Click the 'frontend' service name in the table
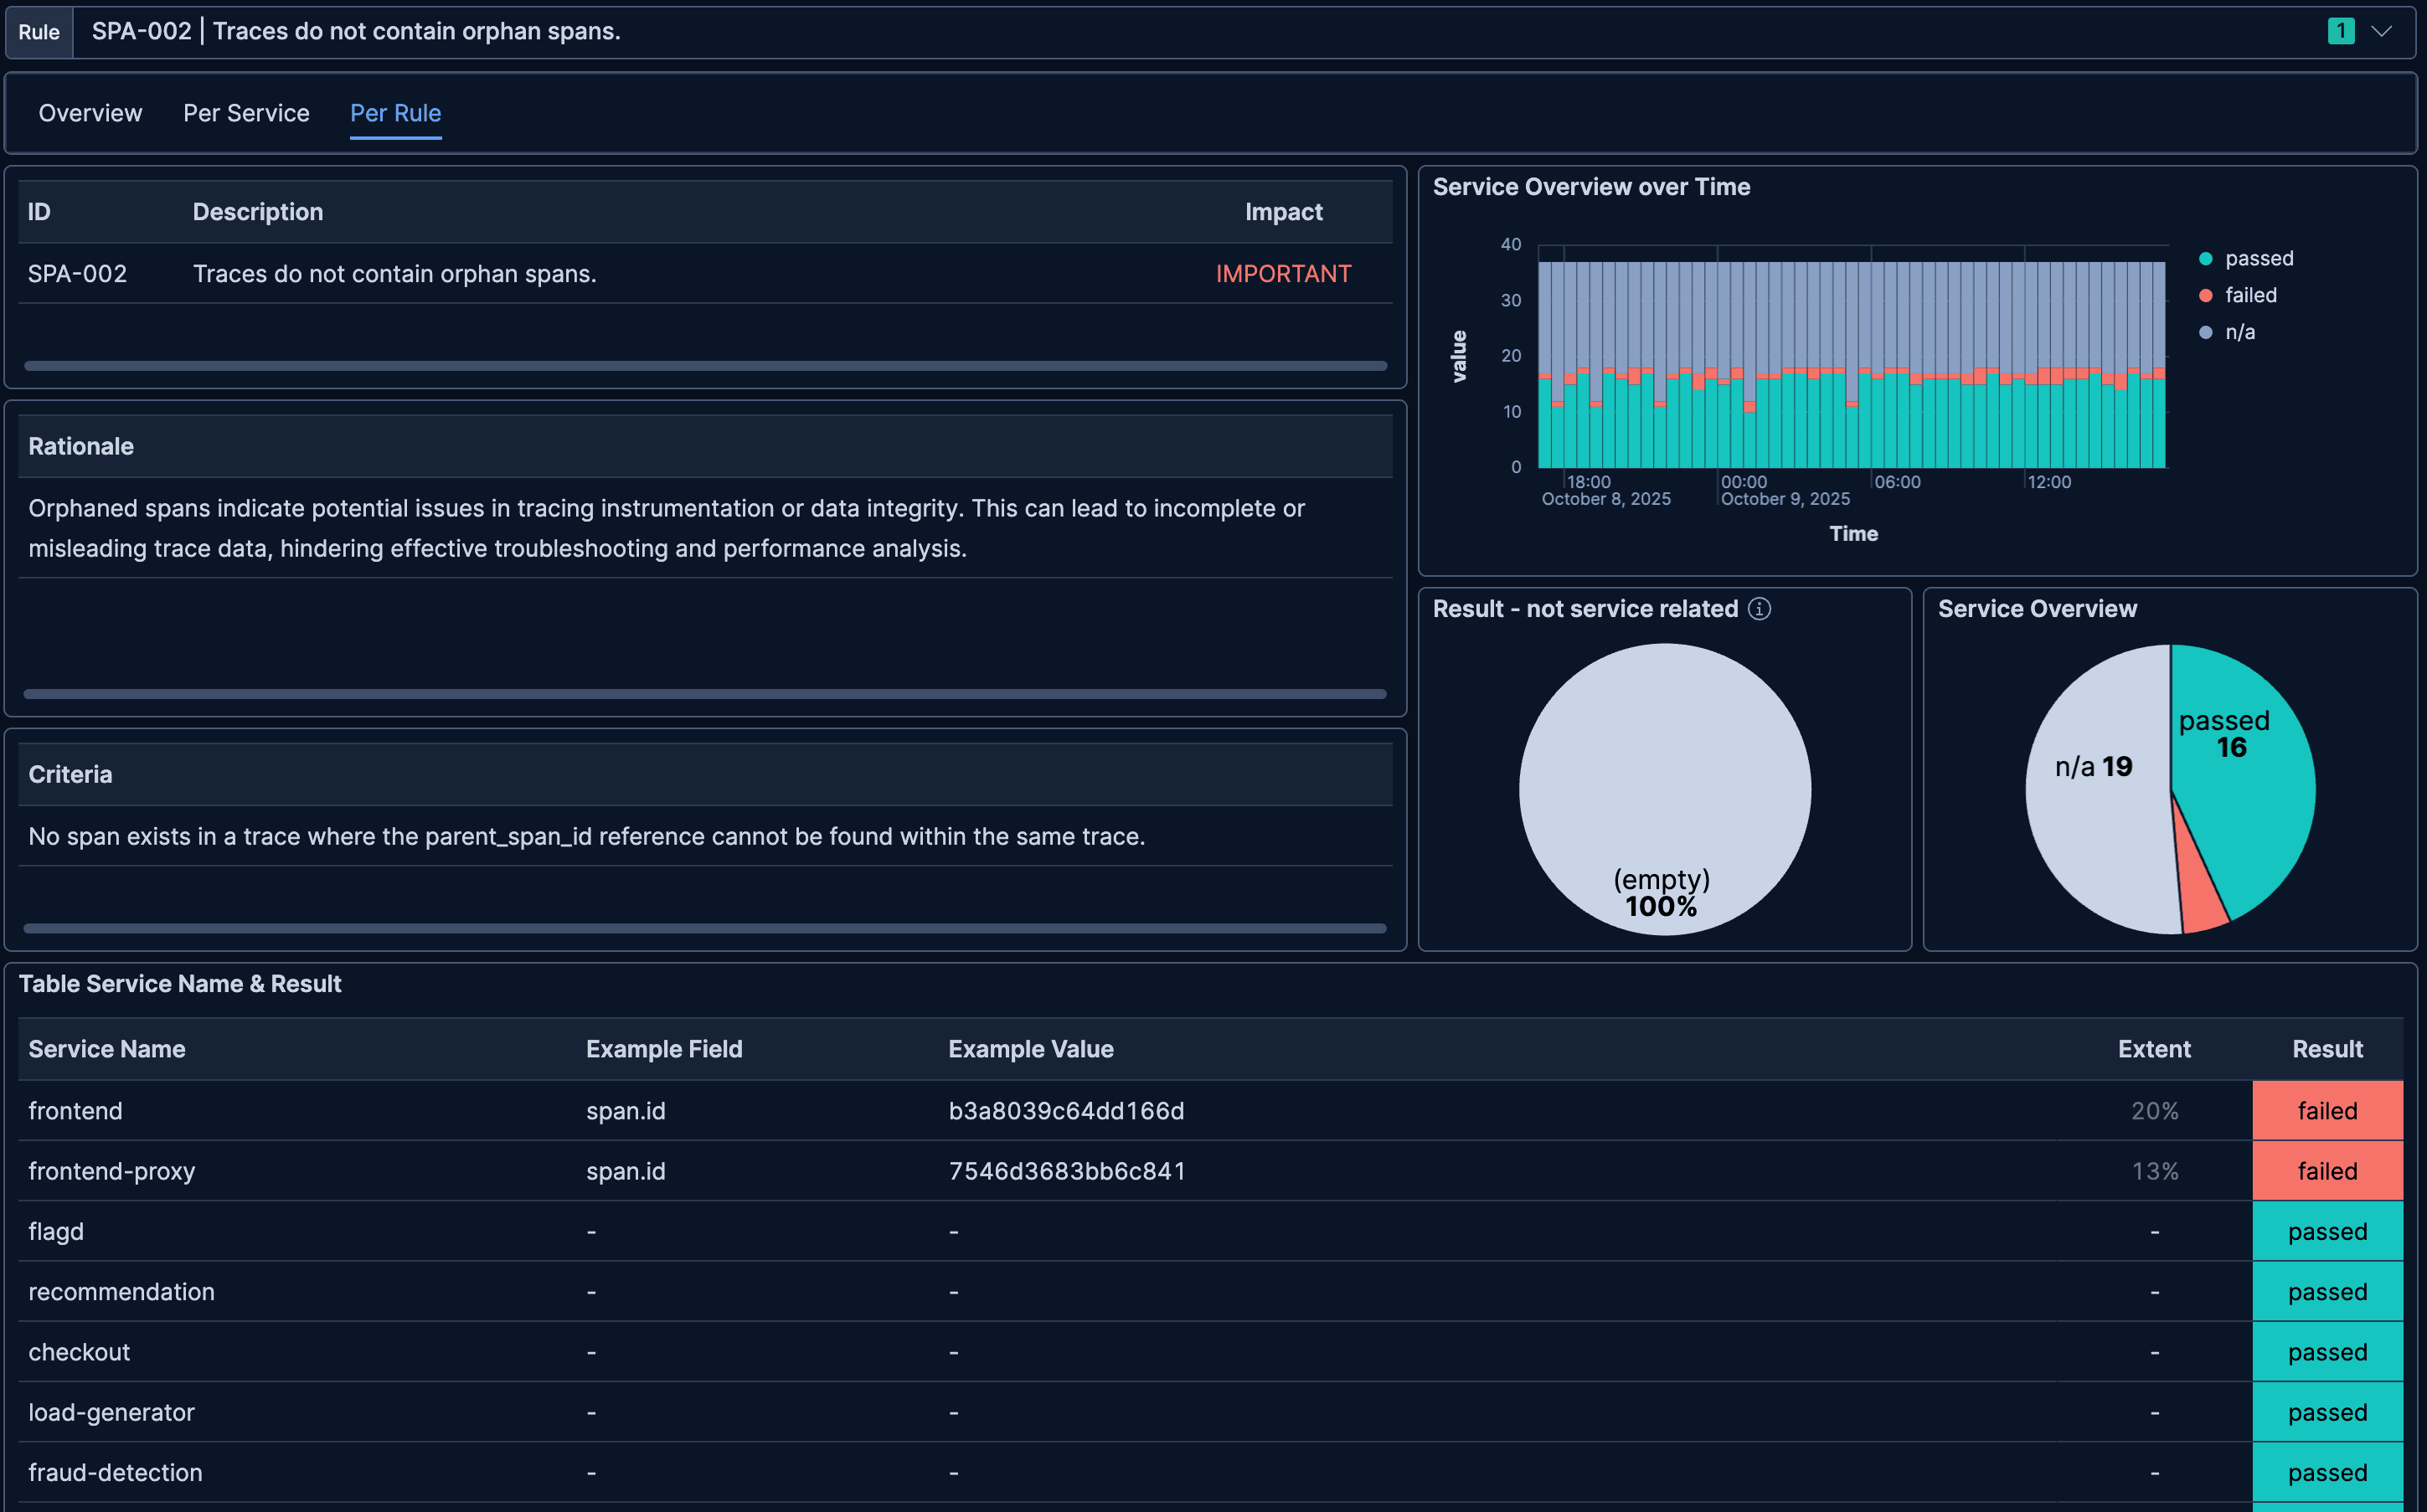 point(75,1110)
